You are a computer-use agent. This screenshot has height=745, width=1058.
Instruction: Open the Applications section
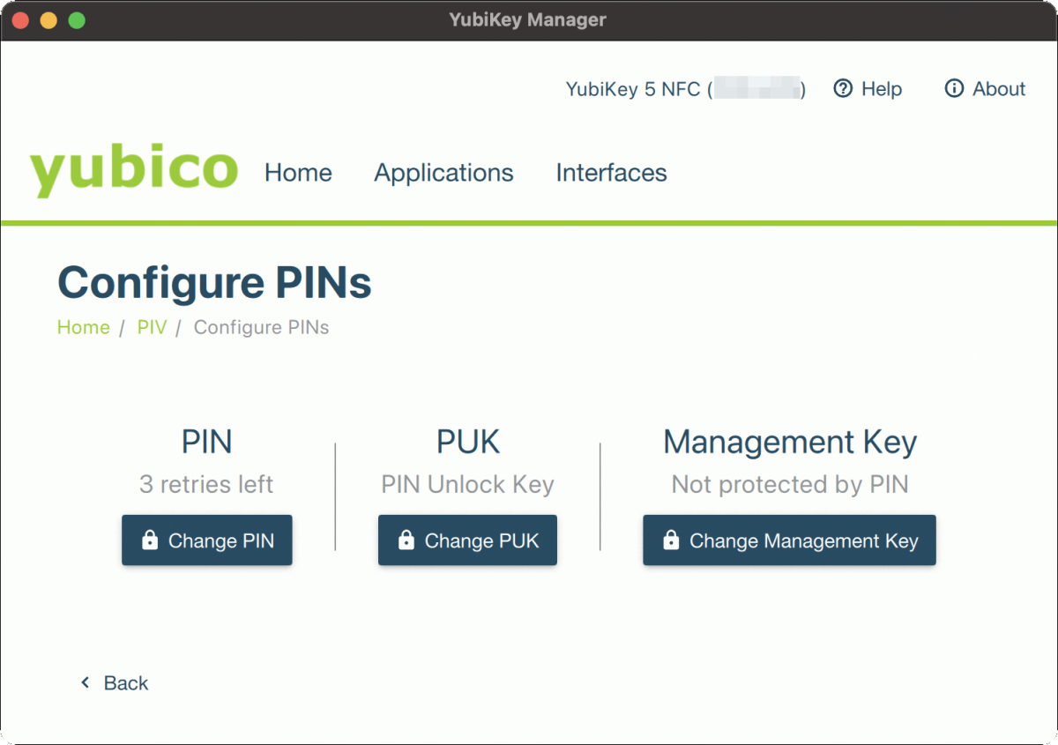[x=443, y=173]
